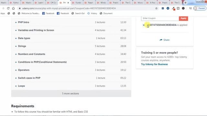This screenshot has width=207, height=116.
Task: Open the Document bookmark
Action: click(106, 14)
